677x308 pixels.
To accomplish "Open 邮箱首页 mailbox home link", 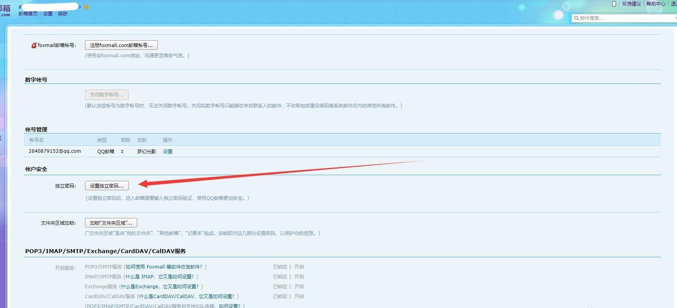I will tap(28, 13).
